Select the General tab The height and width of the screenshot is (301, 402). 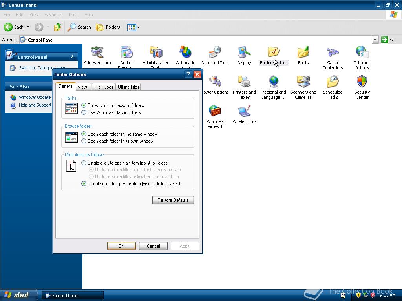(66, 86)
